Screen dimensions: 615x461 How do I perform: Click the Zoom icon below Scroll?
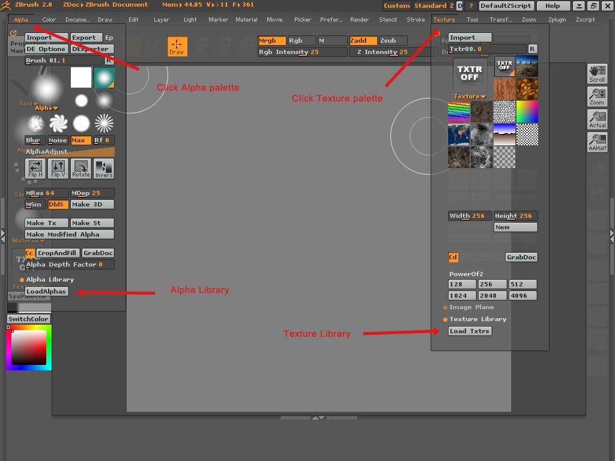click(597, 96)
